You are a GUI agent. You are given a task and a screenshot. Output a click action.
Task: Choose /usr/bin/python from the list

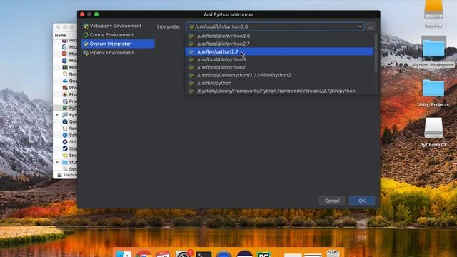279,83
